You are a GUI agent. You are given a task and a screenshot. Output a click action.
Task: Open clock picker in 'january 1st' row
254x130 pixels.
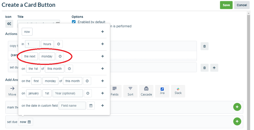[x=88, y=93]
